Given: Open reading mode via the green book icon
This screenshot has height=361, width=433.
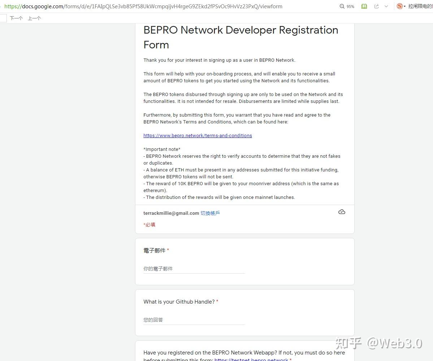Looking at the screenshot, I should [x=364, y=6].
